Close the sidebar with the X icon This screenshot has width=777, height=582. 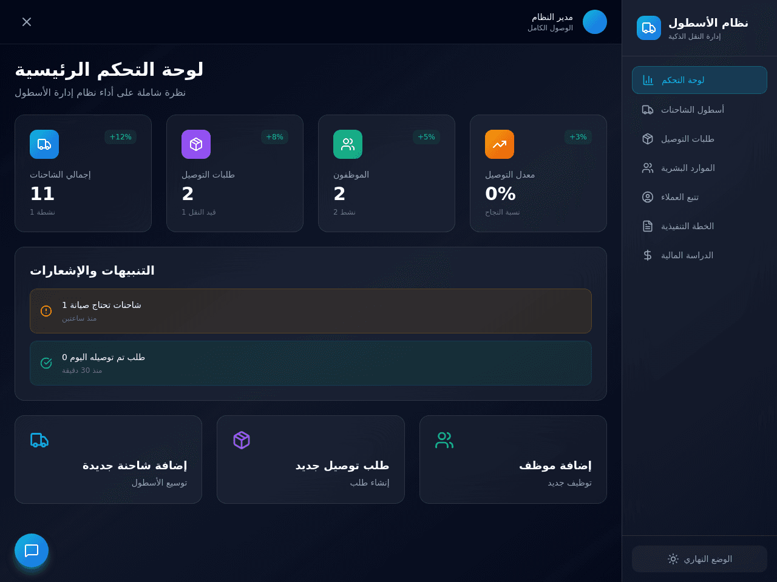[27, 22]
